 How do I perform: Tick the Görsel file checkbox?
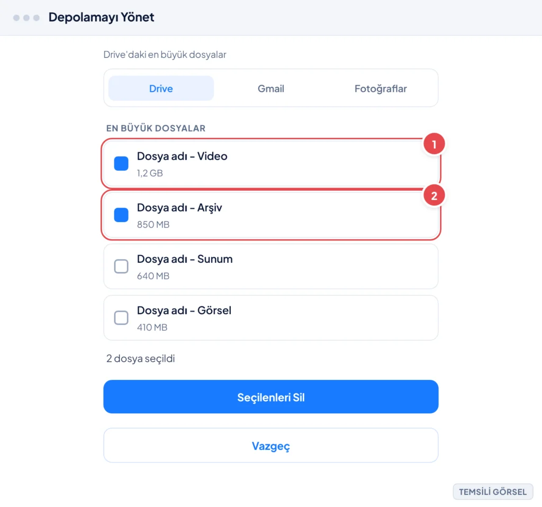pos(121,318)
